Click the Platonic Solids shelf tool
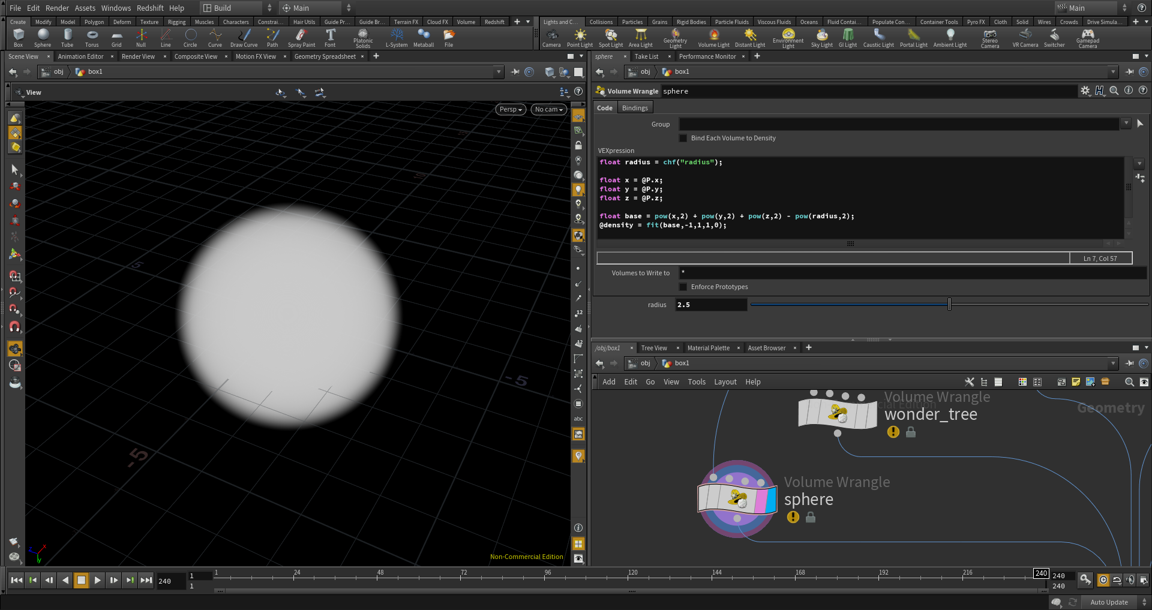The image size is (1152, 610). pyautogui.click(x=363, y=38)
